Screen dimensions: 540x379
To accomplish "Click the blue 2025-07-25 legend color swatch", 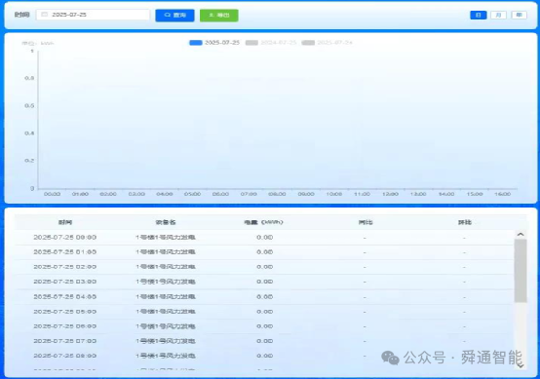I will click(196, 43).
